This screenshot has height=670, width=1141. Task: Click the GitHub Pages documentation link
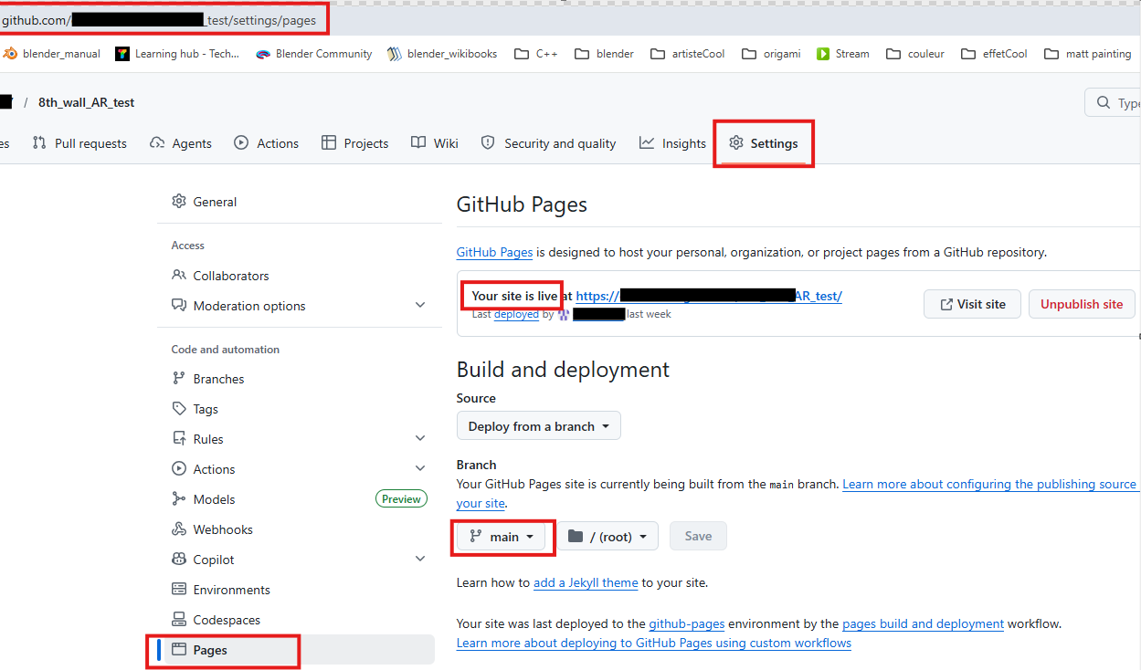pos(494,252)
